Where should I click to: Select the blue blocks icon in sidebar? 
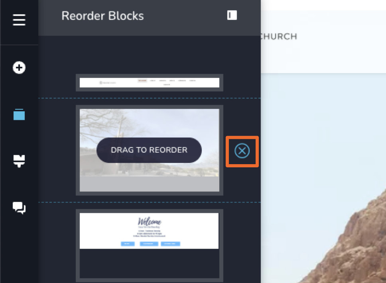[x=19, y=114]
